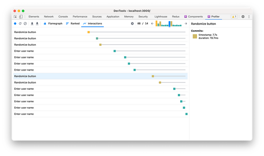
Task: Switch to the Ranked tab
Action: point(73,24)
